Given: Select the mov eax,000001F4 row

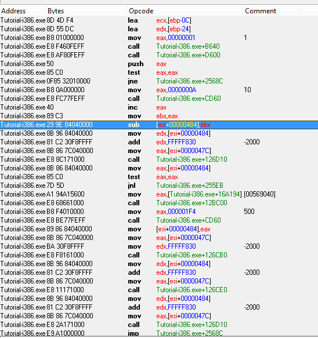Looking at the screenshot, I should click(159, 212).
